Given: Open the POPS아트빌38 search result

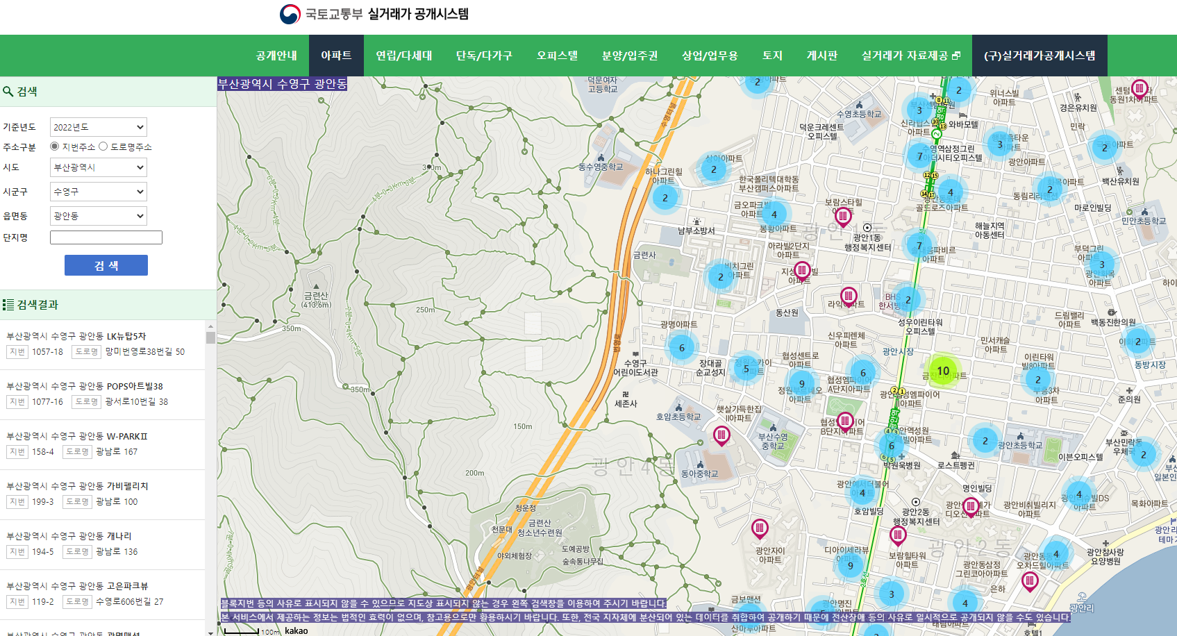Looking at the screenshot, I should [103, 394].
